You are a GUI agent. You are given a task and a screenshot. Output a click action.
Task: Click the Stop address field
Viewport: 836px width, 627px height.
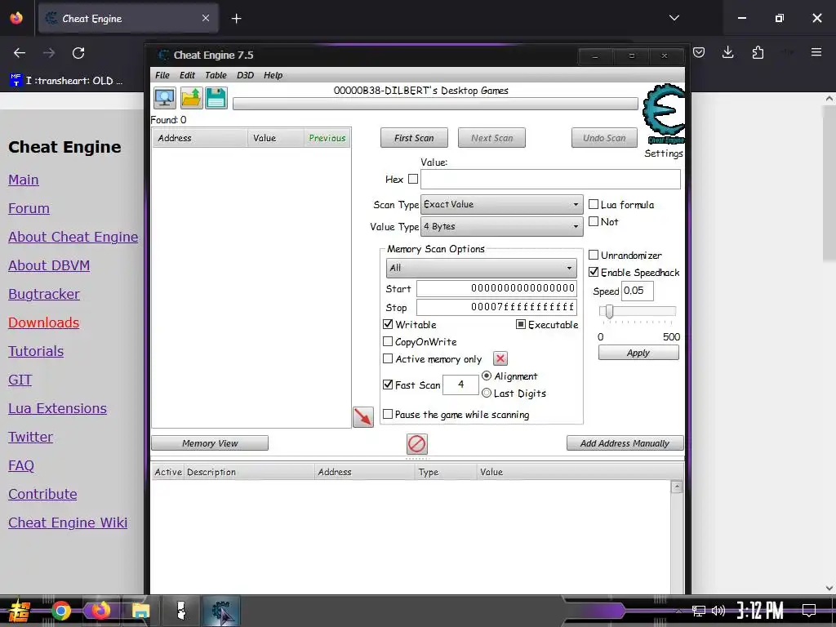[x=496, y=307]
